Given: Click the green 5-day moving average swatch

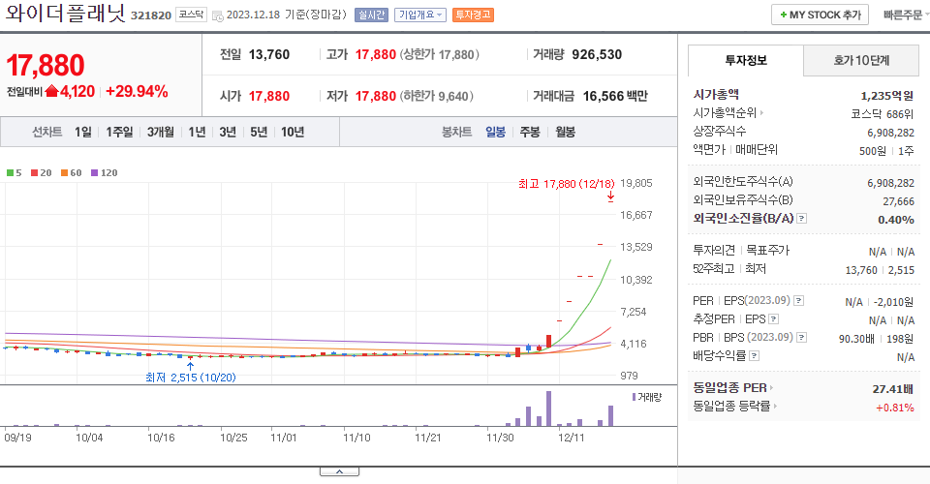Looking at the screenshot, I should click(x=10, y=173).
